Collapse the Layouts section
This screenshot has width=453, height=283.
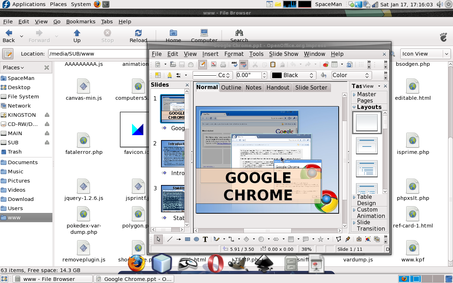369,107
